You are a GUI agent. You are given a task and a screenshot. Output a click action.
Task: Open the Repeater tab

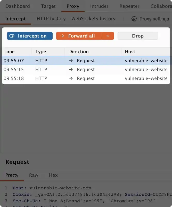coord(129,6)
